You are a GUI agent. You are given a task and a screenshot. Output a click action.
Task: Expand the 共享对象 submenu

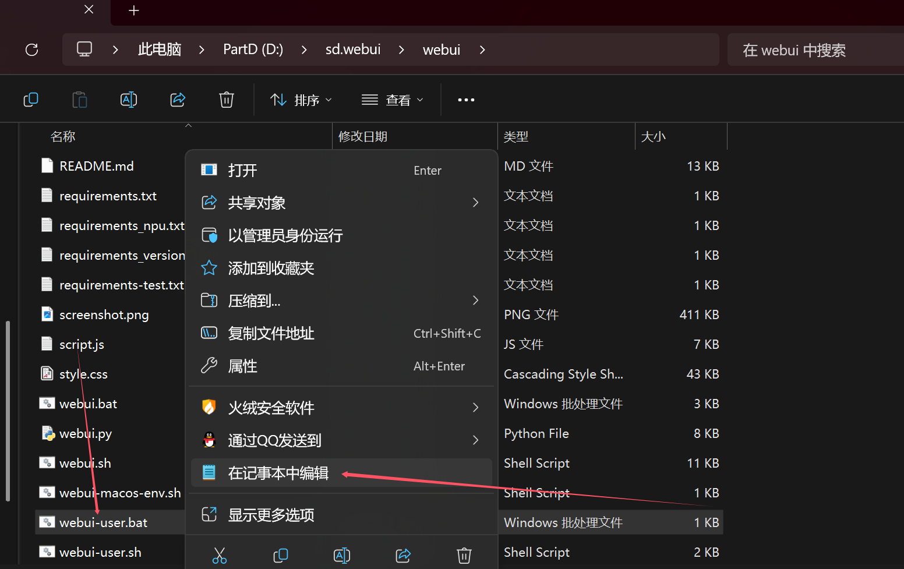click(341, 203)
